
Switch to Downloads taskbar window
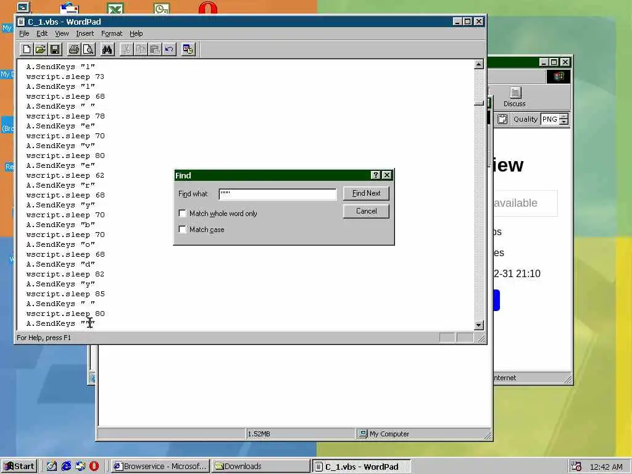coord(260,467)
